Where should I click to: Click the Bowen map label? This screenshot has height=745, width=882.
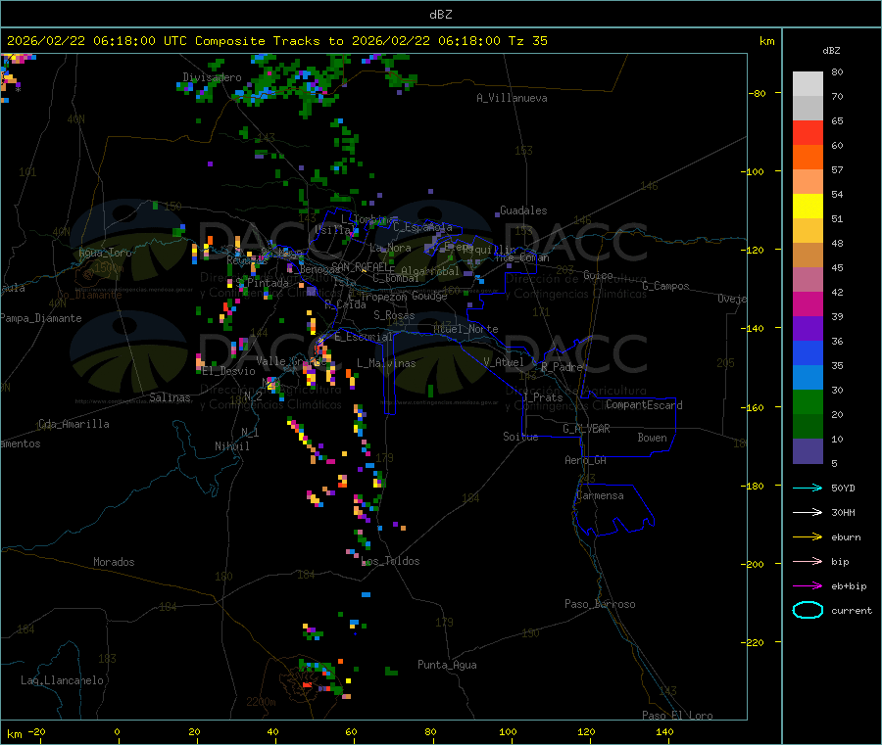[653, 438]
